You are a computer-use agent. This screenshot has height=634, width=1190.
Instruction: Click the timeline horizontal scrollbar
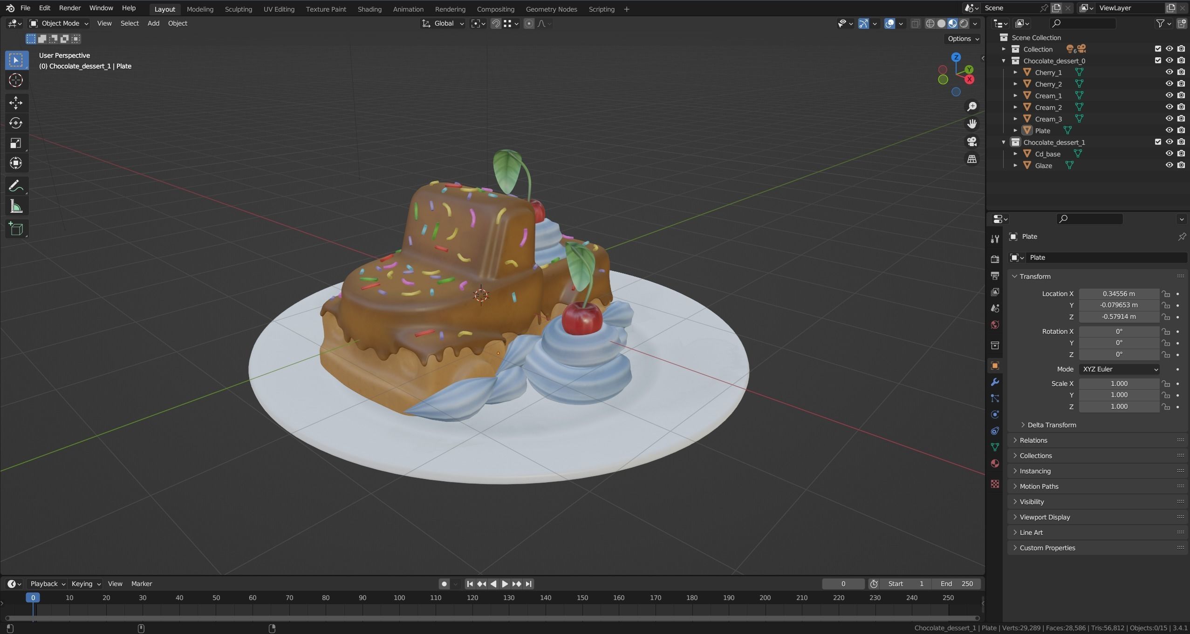click(492, 619)
